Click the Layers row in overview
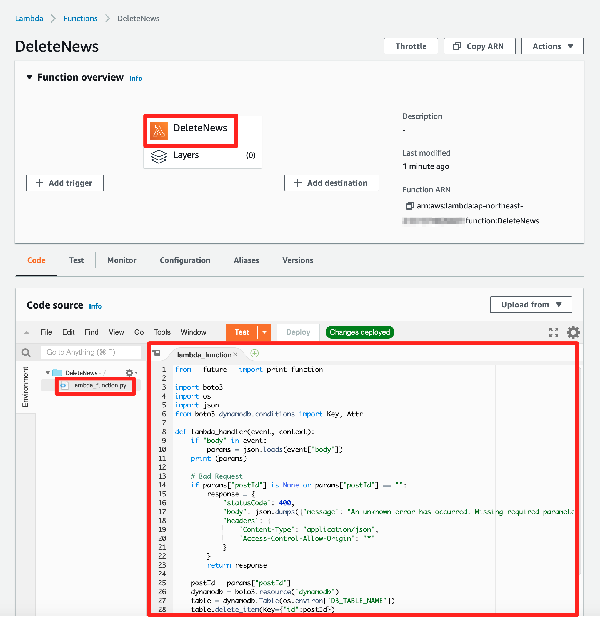 click(202, 155)
